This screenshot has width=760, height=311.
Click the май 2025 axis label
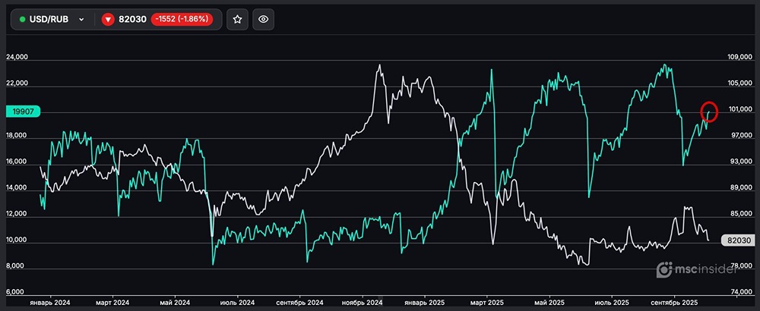(x=549, y=303)
